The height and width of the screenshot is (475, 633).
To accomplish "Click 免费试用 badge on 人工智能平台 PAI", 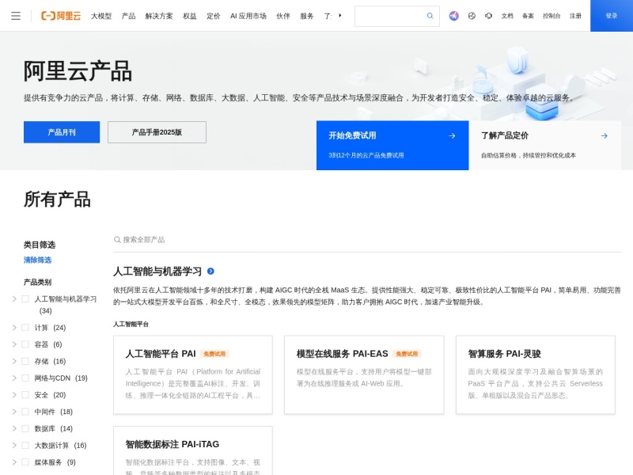I will tap(214, 354).
